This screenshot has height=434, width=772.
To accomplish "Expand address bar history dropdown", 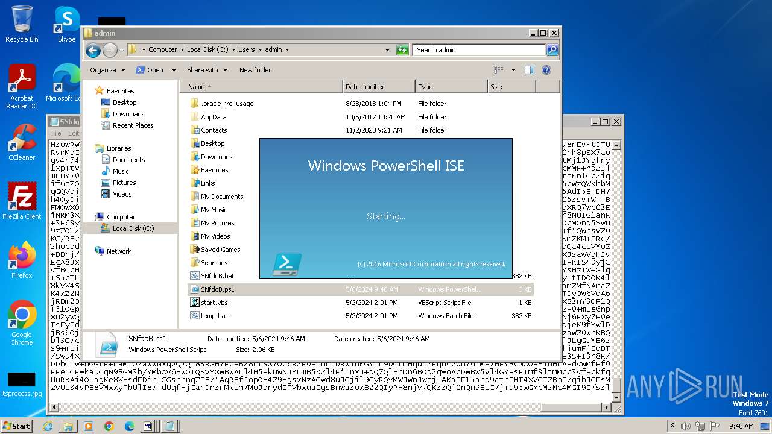I will [x=387, y=50].
